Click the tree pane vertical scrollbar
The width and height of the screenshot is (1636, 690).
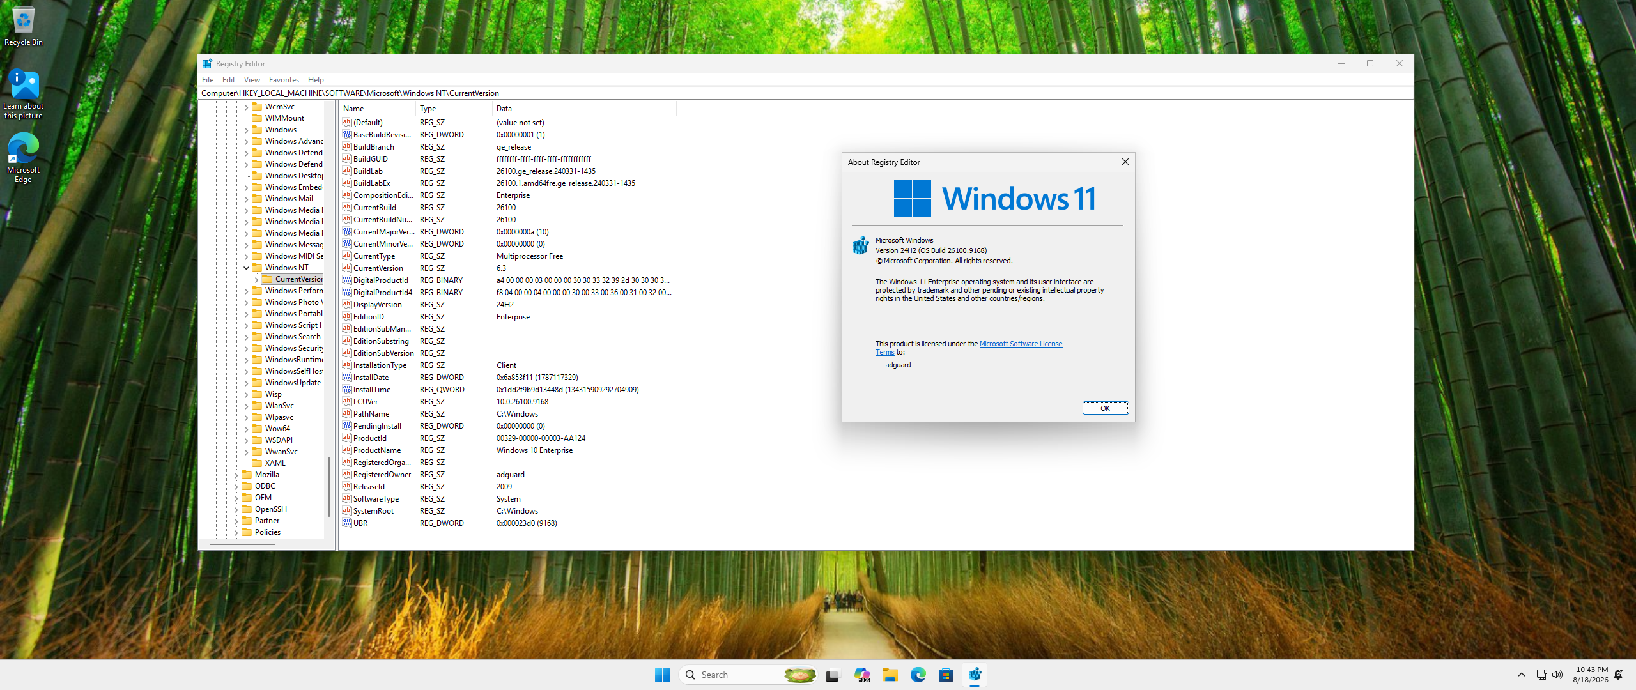[329, 487]
